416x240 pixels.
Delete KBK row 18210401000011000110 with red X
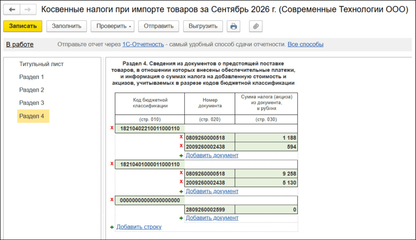coord(112,164)
